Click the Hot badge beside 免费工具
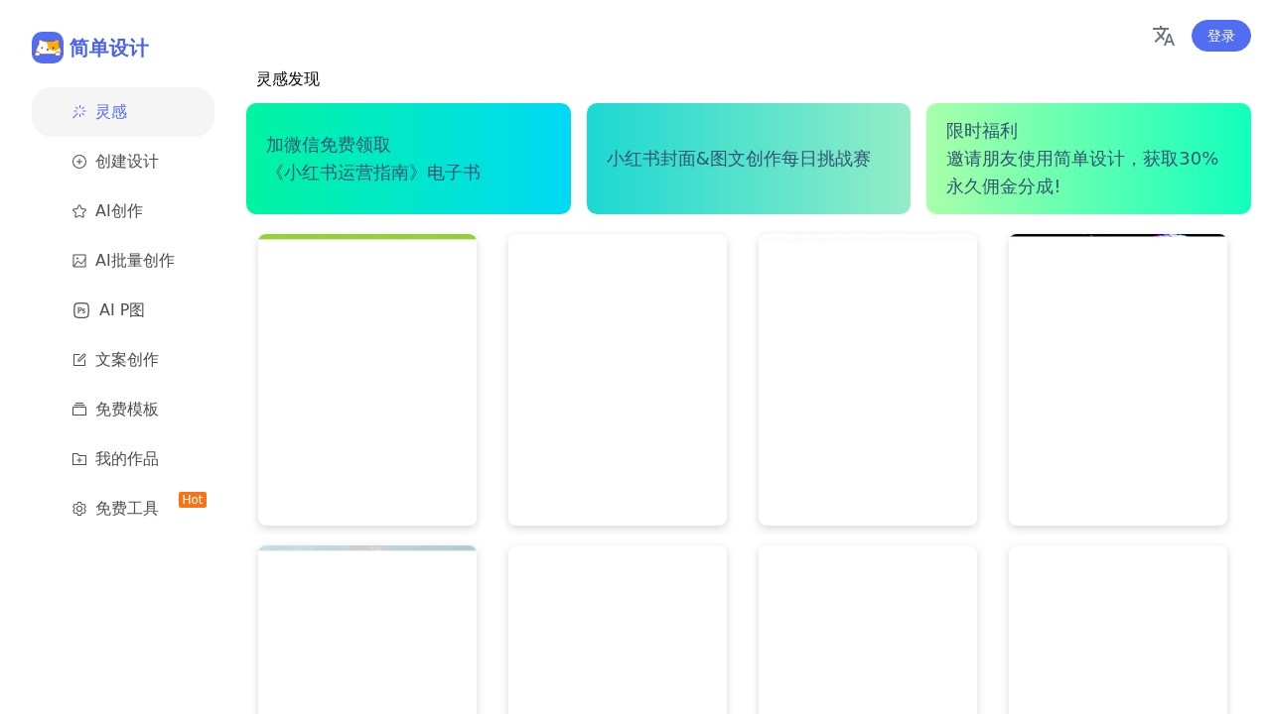The image size is (1271, 714). click(x=193, y=500)
